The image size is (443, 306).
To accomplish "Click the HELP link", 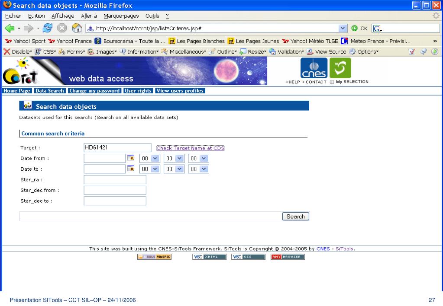I will tap(293, 82).
